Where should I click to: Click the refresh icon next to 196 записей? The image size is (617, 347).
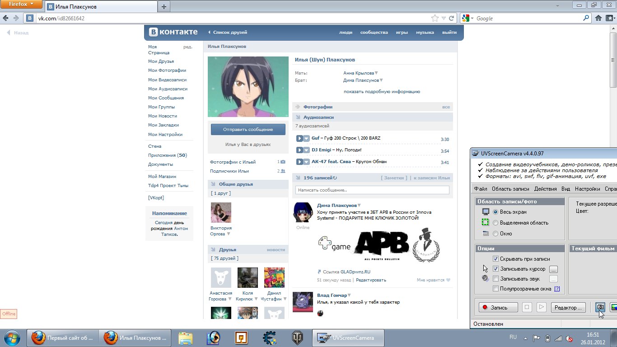pos(335,178)
